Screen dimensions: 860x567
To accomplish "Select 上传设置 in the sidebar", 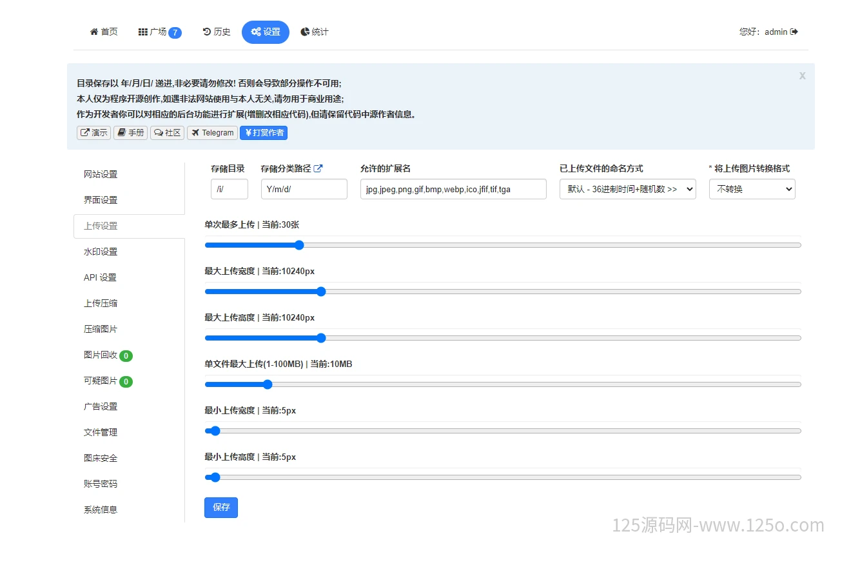I will click(x=129, y=226).
